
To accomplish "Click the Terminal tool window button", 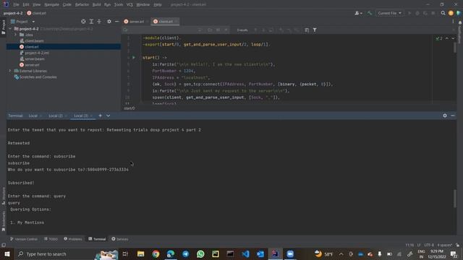I will [x=97, y=239].
